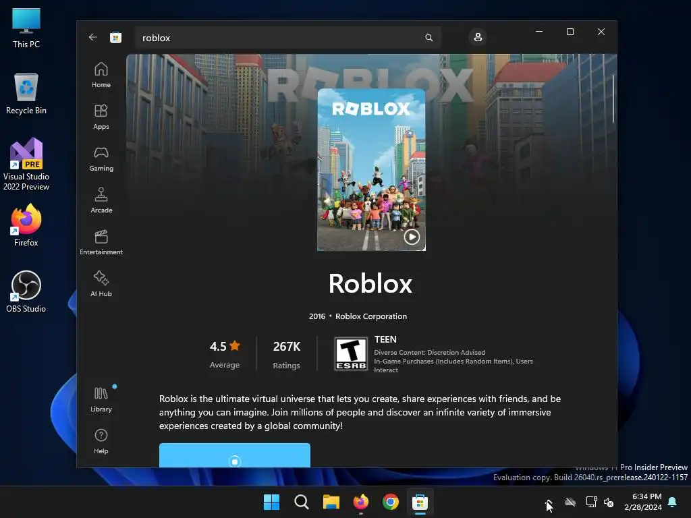Open taskbar Search

[x=302, y=502]
